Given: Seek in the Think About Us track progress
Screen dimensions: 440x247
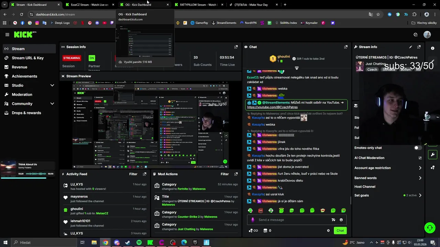Looking at the screenshot, I should pyautogui.click(x=27, y=178).
